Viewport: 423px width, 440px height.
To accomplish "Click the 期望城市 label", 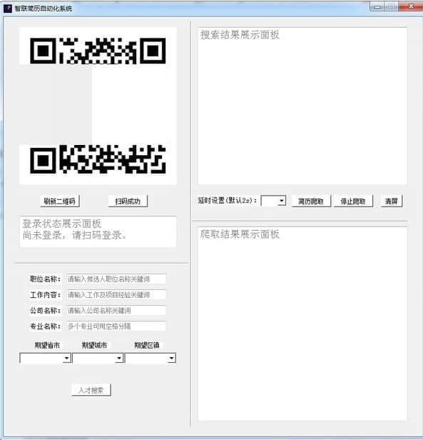I will tap(94, 345).
